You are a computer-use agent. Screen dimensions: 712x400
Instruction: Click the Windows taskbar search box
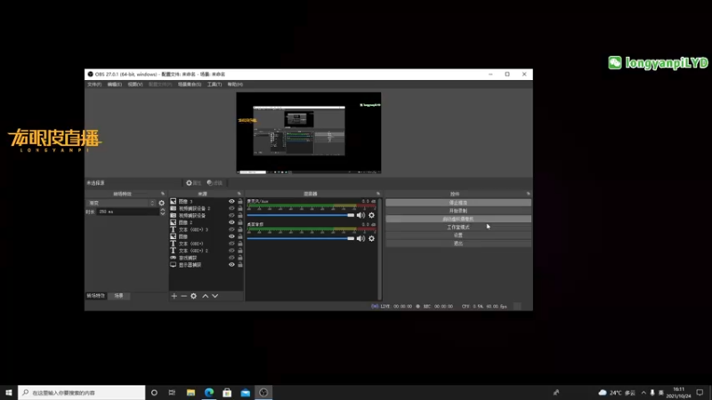coord(82,392)
